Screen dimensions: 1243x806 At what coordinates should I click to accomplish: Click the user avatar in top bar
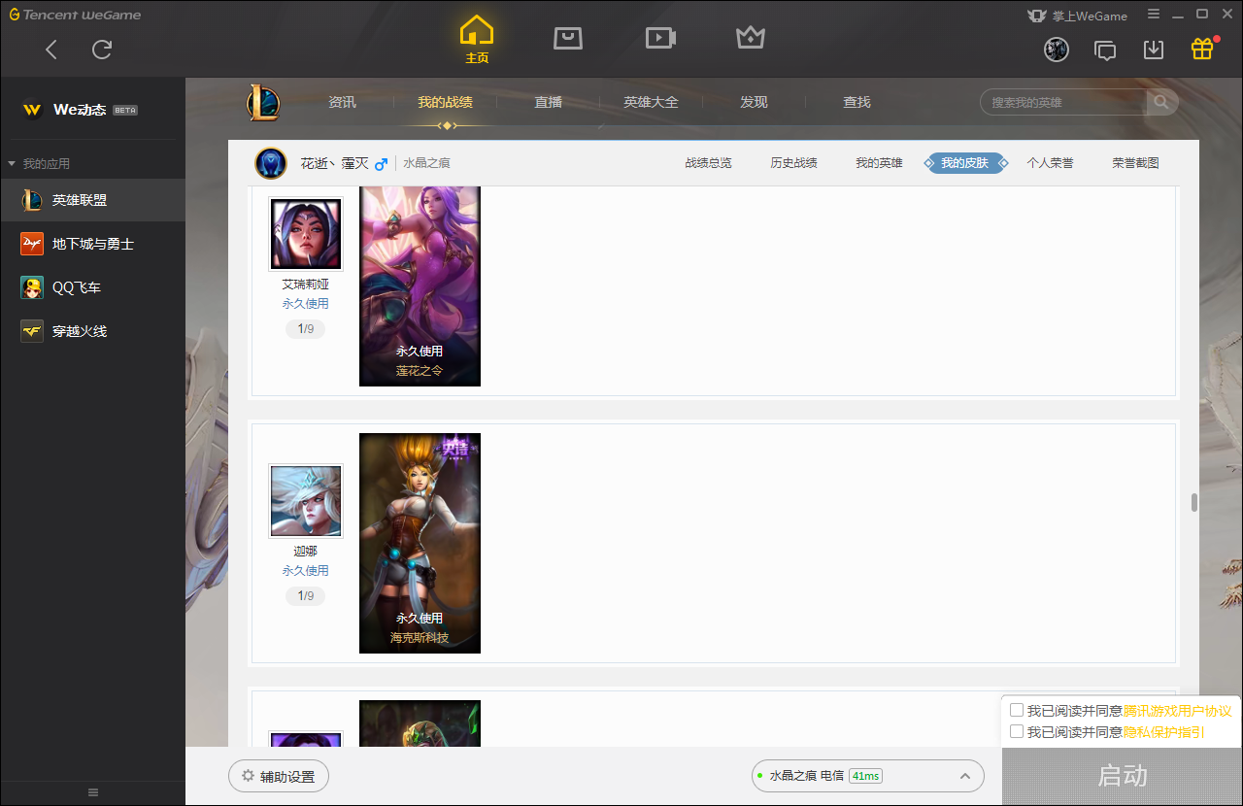[x=1057, y=50]
